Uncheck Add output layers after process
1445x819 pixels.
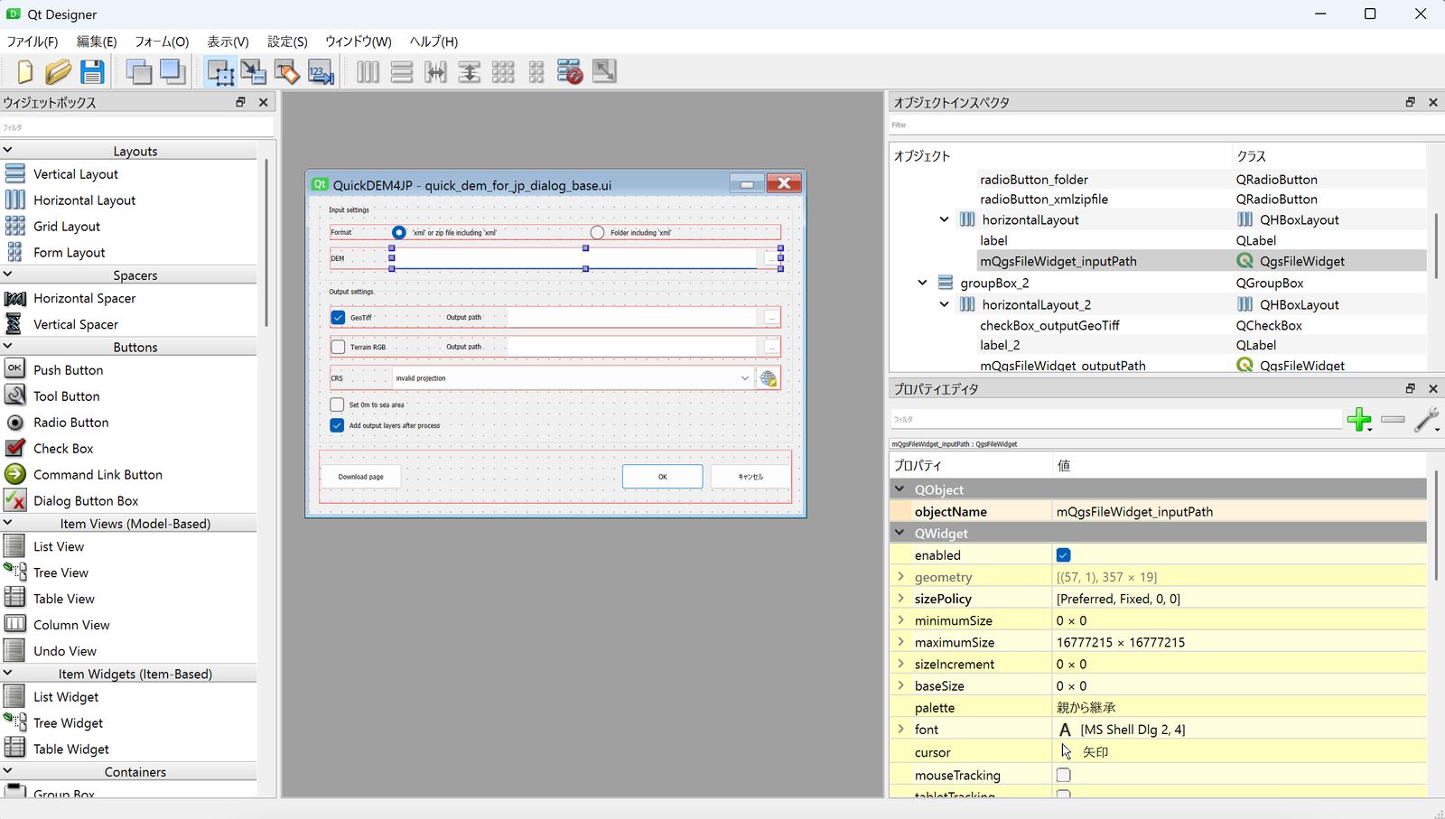pyautogui.click(x=337, y=425)
